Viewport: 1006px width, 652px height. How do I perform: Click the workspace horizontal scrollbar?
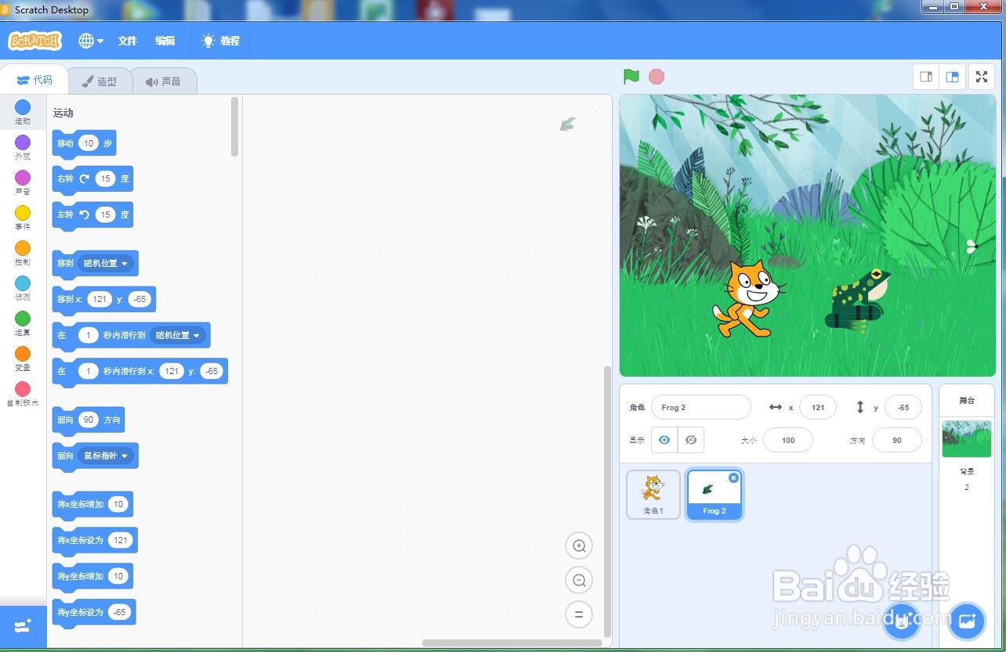coord(512,643)
